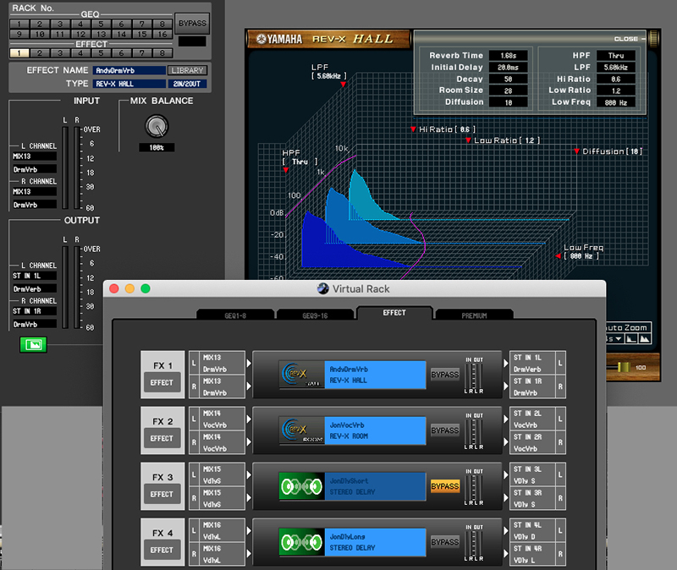Click the FX 3 EFFECT button
Image resolution: width=677 pixels, height=570 pixels.
click(162, 495)
